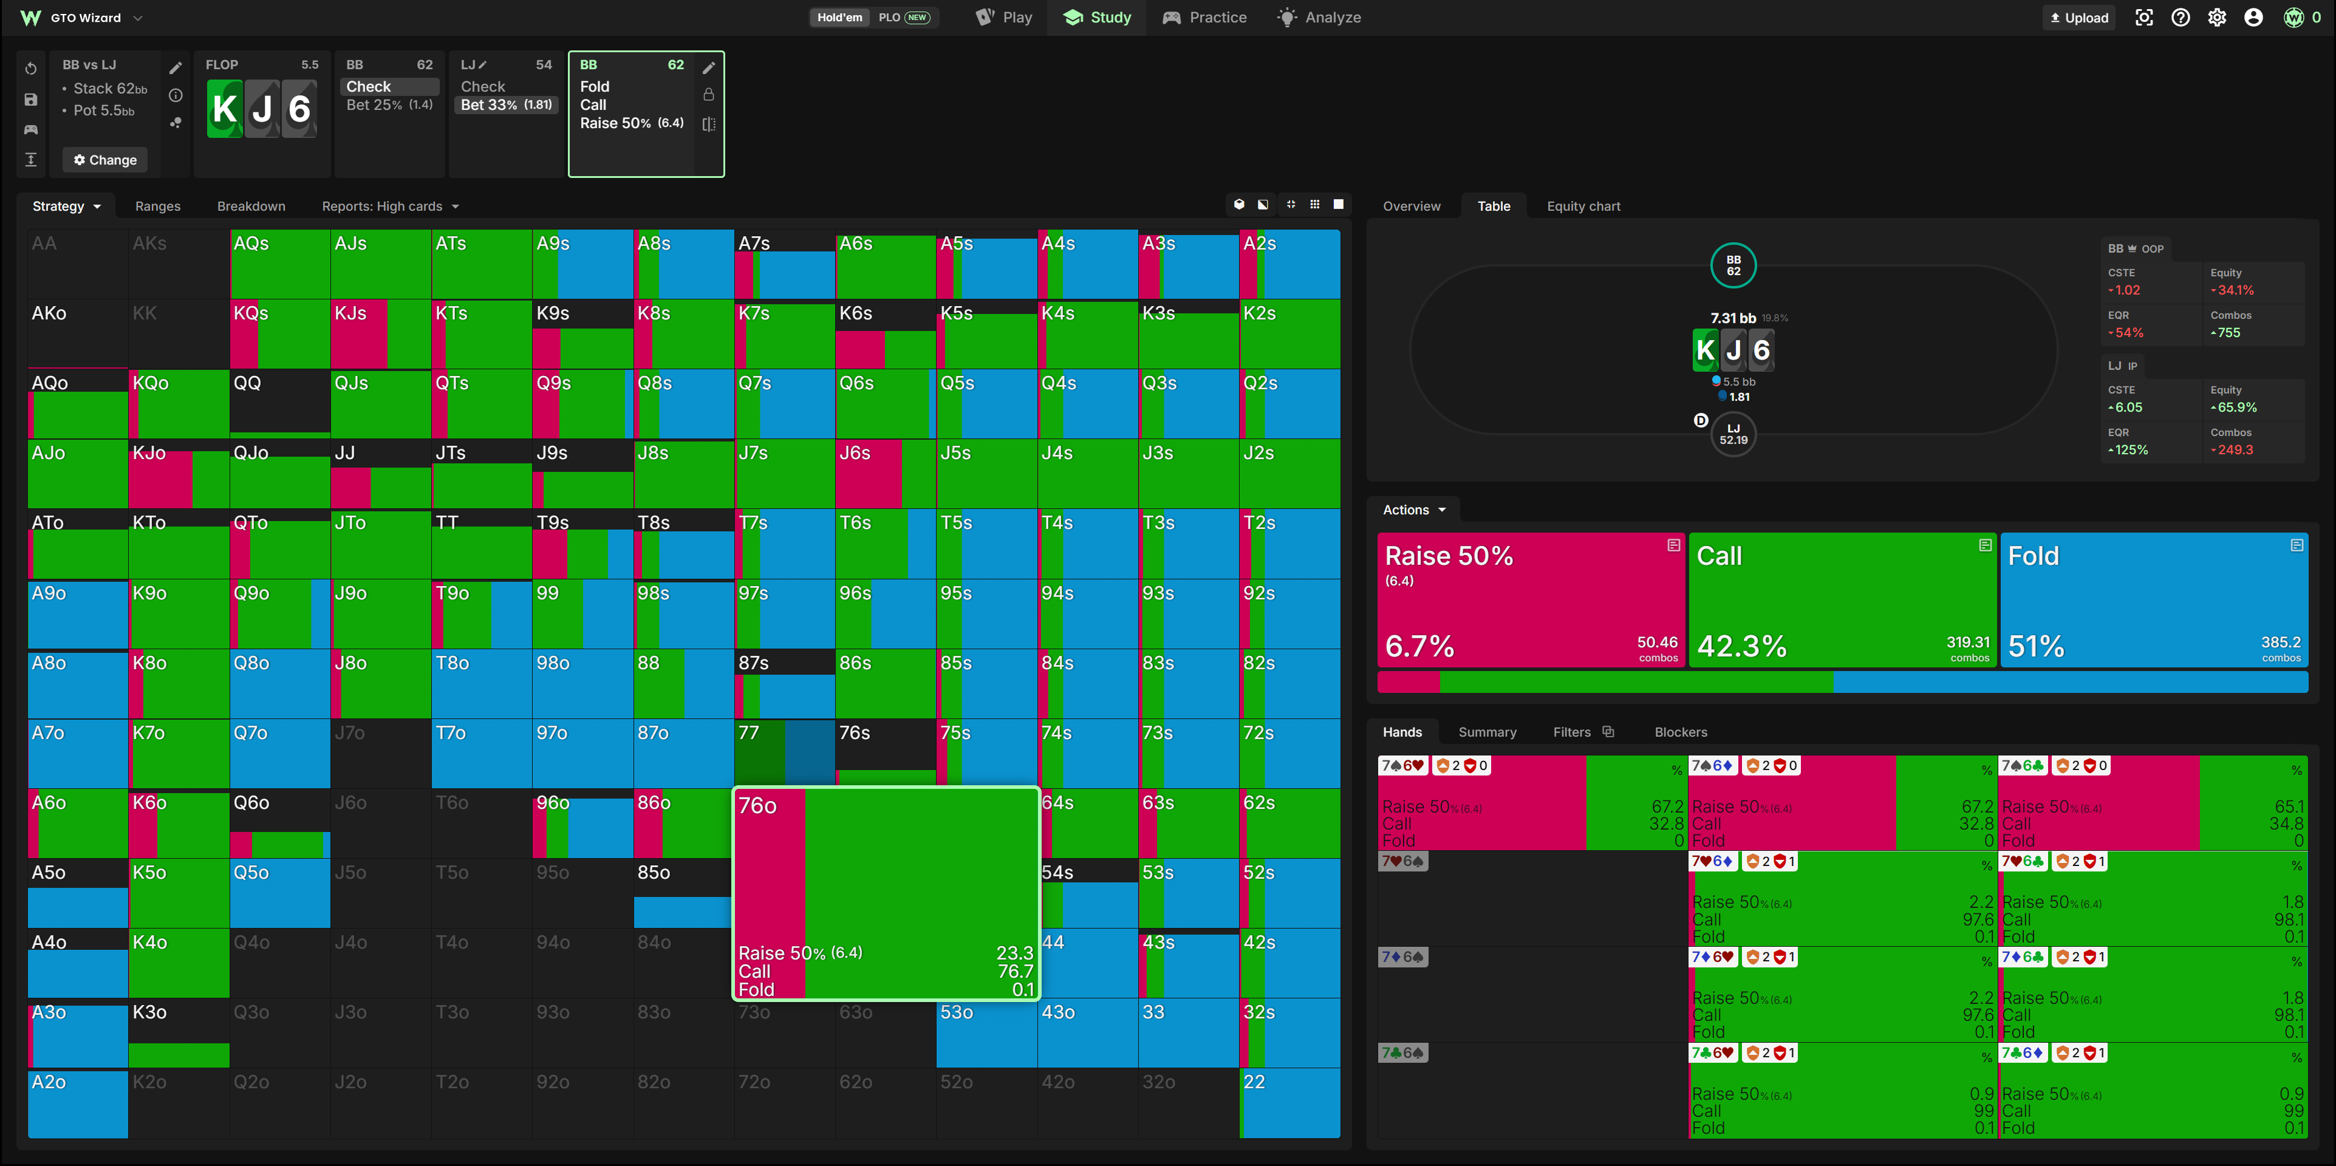2336x1166 pixels.
Task: Expand the Raise 50% action details icon
Action: click(1674, 545)
